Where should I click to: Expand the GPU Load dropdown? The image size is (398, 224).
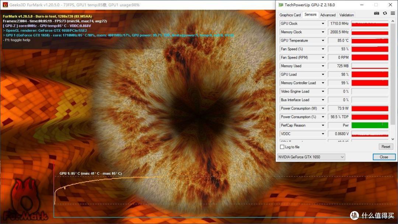pyautogui.click(x=323, y=74)
